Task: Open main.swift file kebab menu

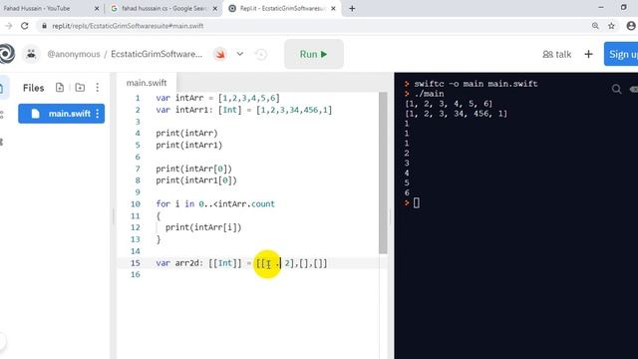Action: 98,114
